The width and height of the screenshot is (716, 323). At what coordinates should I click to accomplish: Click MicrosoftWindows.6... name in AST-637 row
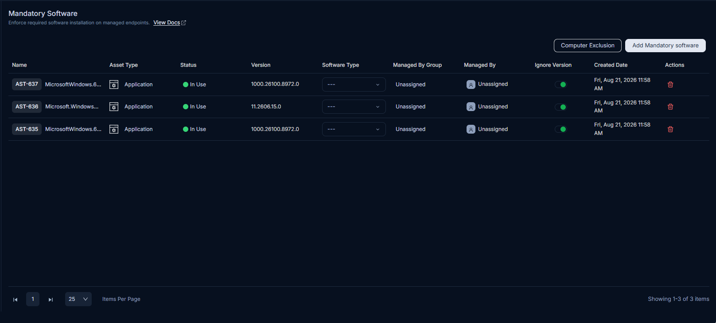pos(73,85)
